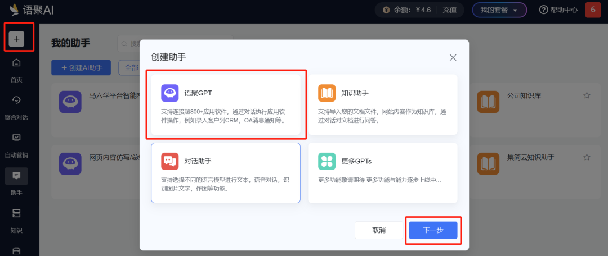Click the orange book icon of 知识助手
The image size is (608, 256).
click(x=327, y=93)
